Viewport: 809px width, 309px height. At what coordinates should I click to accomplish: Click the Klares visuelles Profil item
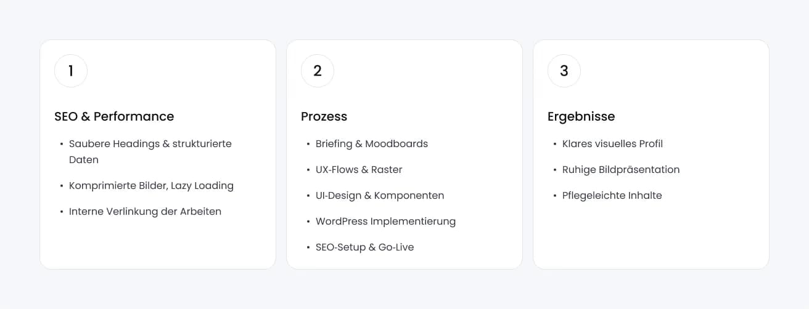click(612, 143)
